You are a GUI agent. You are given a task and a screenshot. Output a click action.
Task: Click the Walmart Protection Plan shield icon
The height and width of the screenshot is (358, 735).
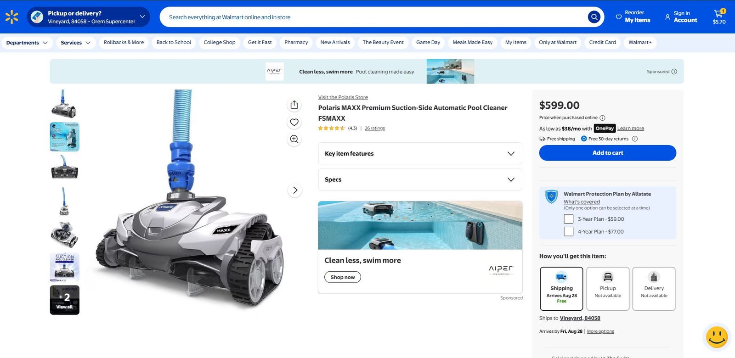pos(551,196)
